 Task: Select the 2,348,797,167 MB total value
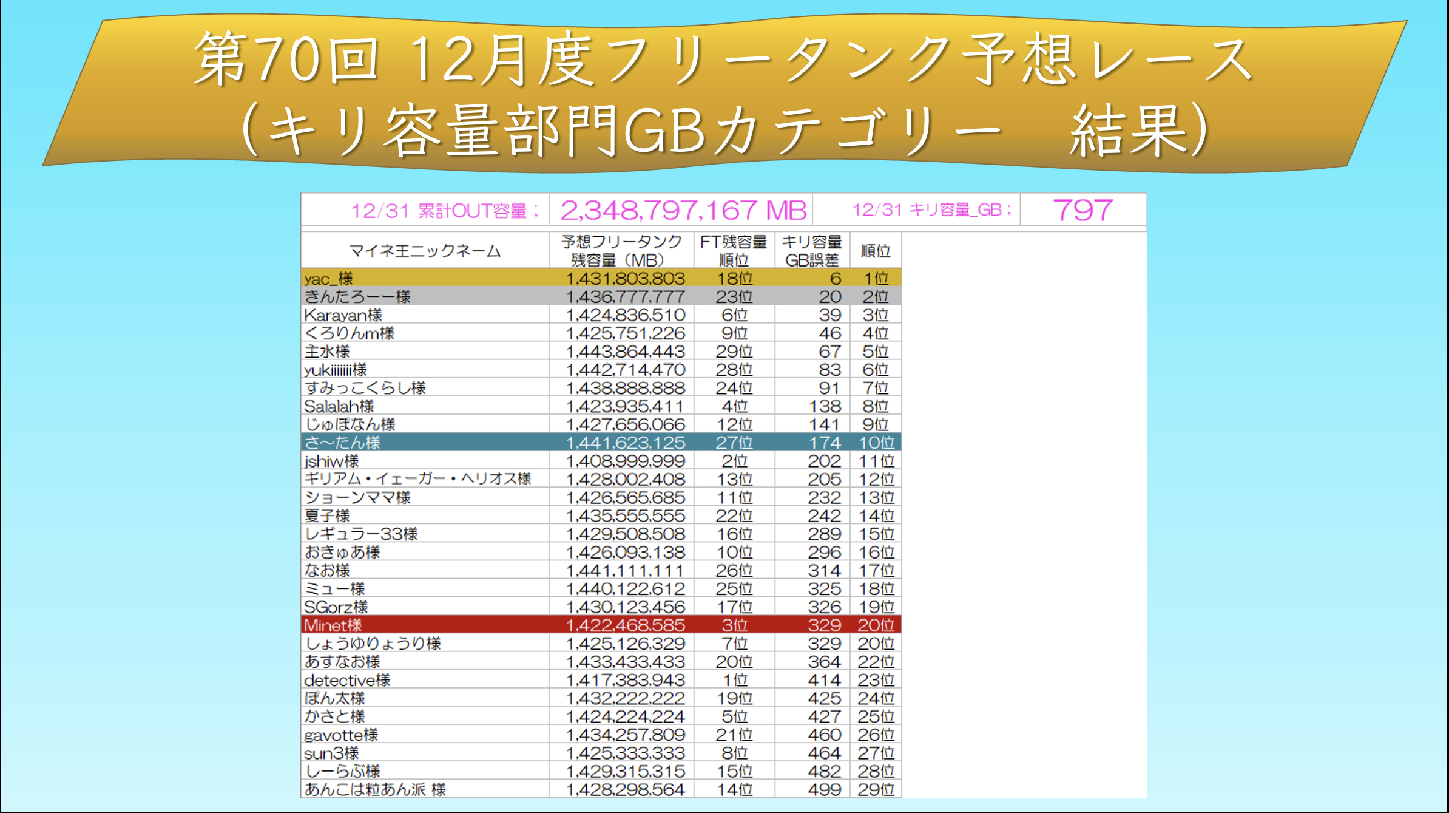683,210
